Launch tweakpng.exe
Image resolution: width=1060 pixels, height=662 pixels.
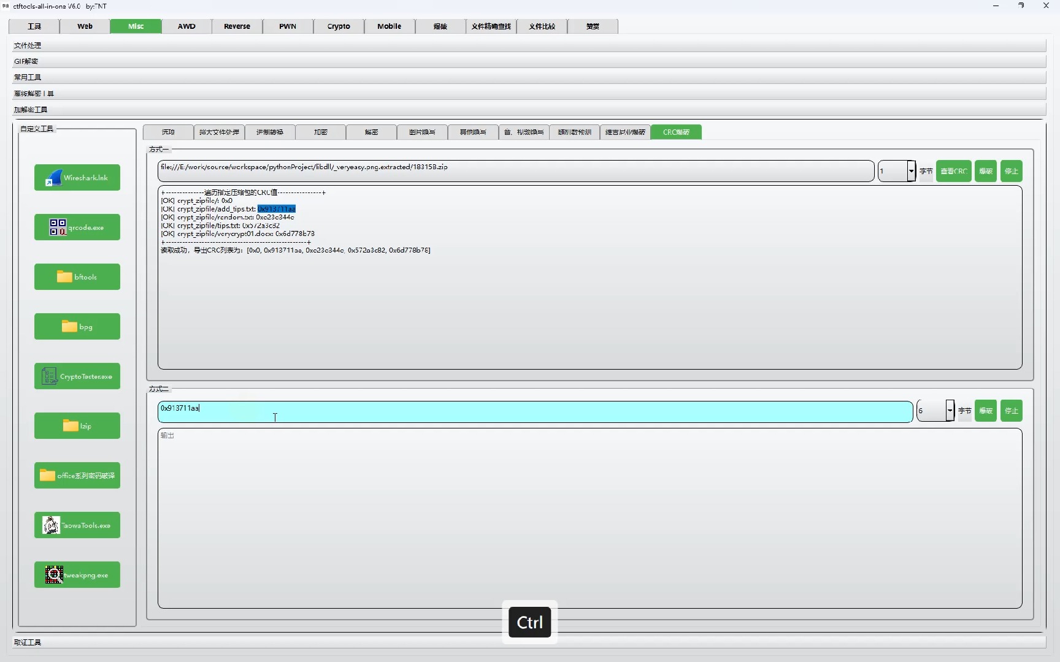pos(77,575)
